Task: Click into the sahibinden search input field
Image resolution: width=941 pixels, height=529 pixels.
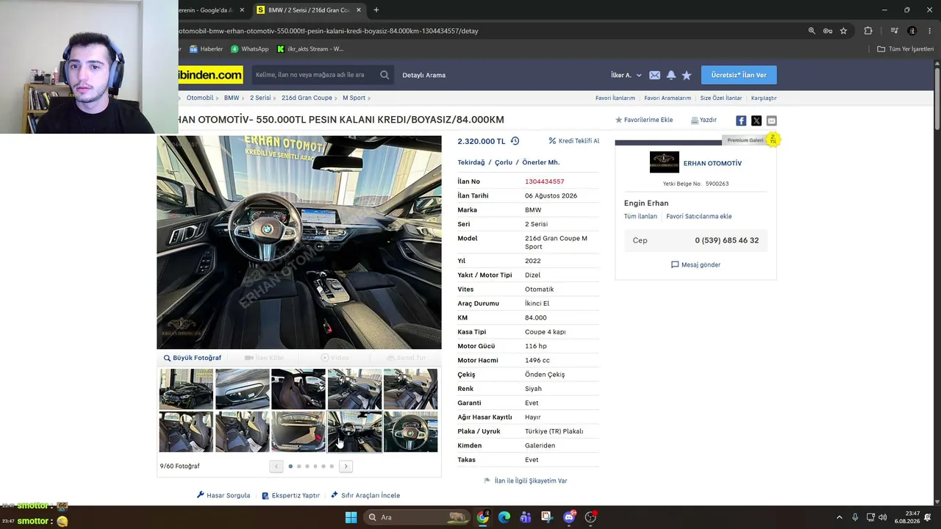Action: pyautogui.click(x=314, y=75)
